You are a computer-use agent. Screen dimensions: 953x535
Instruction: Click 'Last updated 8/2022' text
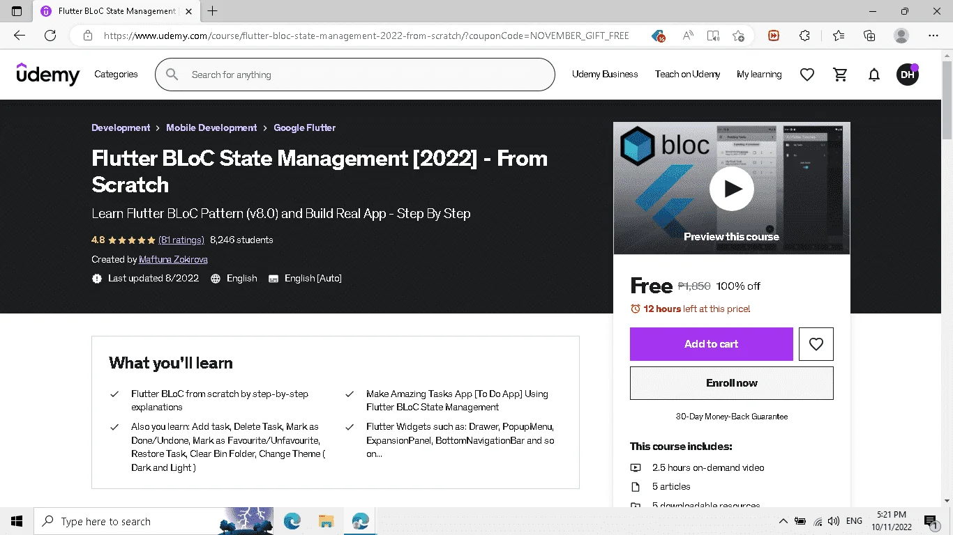[153, 279]
